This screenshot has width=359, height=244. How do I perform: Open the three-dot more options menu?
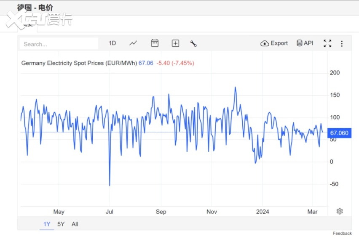(x=342, y=43)
